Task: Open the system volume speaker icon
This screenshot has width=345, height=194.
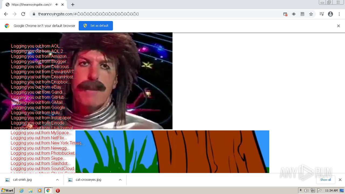Action: [306, 190]
